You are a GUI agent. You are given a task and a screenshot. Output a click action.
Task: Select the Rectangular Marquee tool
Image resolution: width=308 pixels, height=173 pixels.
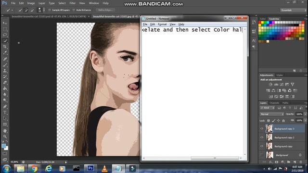5,29
